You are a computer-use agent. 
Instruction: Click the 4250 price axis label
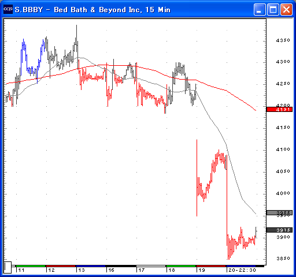(283, 84)
